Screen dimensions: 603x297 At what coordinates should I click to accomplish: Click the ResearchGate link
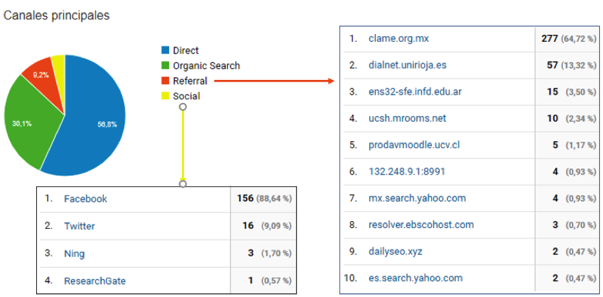coord(94,281)
